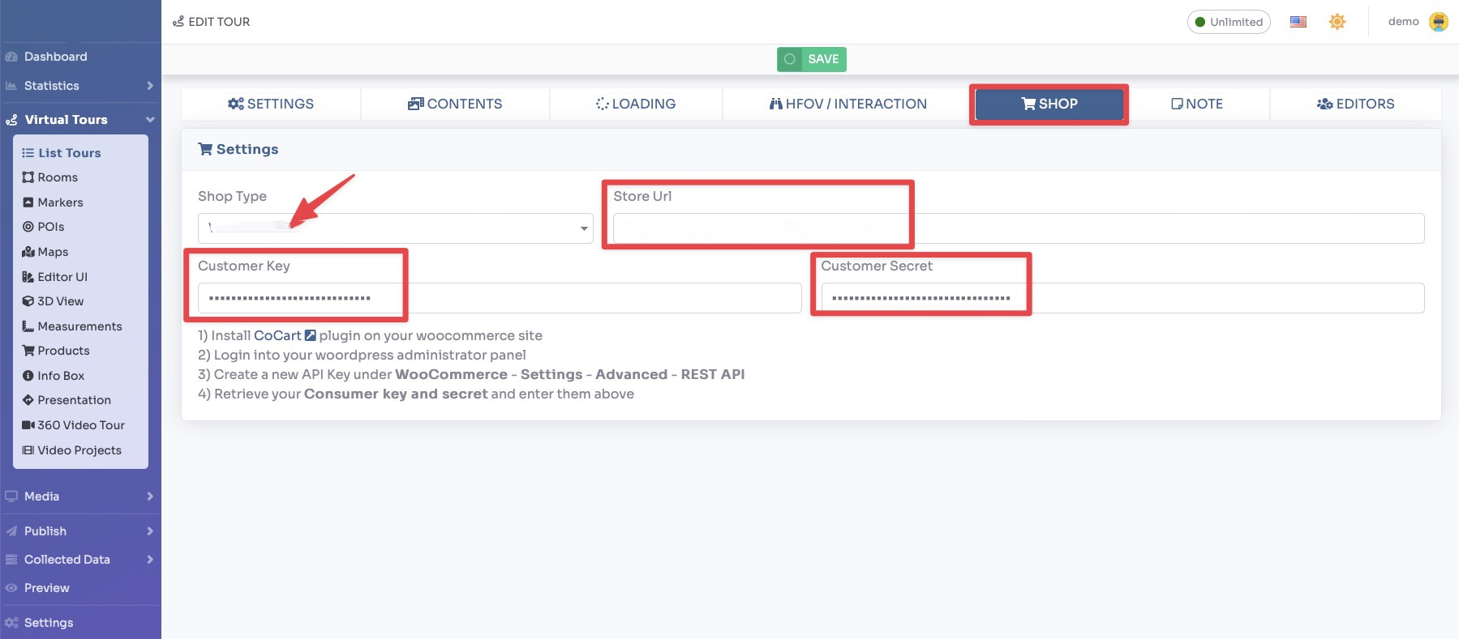Click the Presentation icon in sidebar
This screenshot has width=1459, height=639.
pos(28,400)
